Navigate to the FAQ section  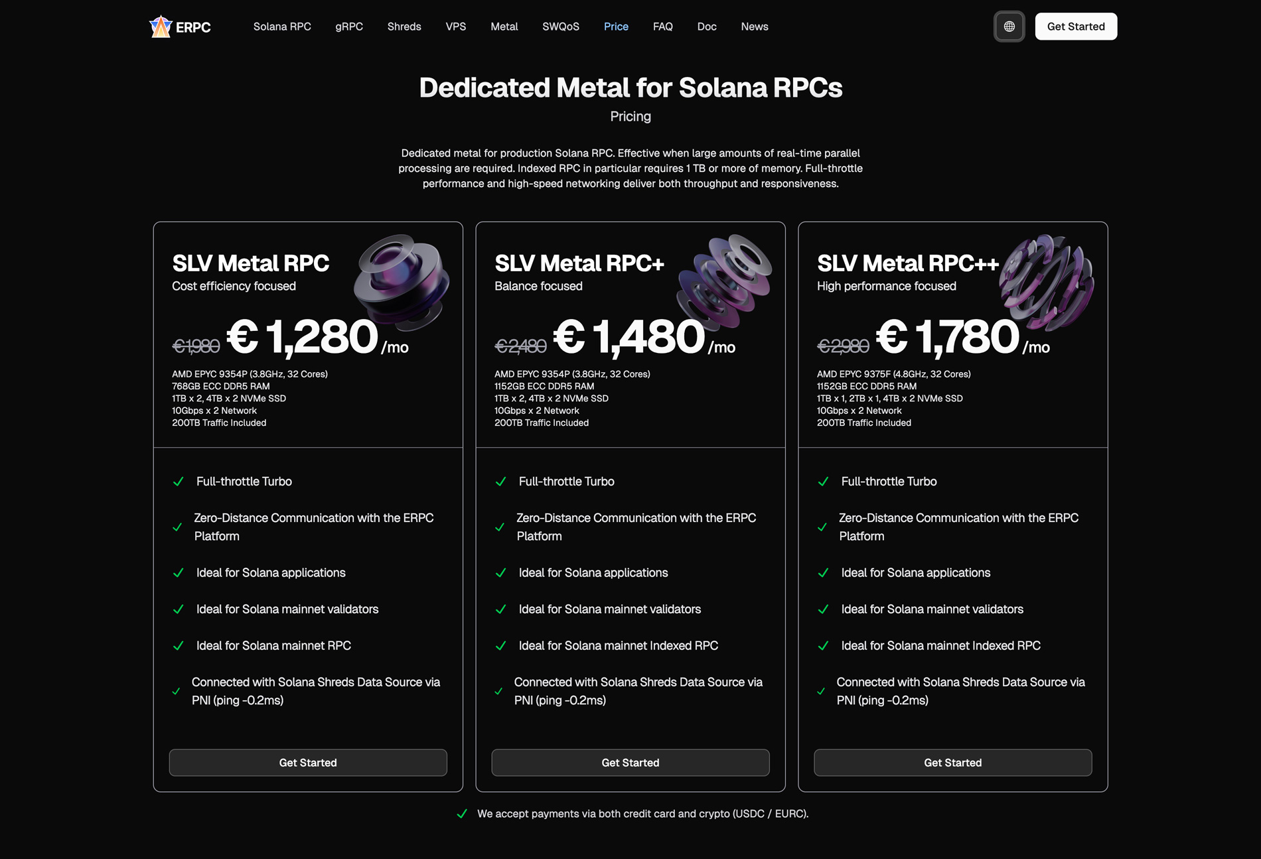tap(662, 27)
